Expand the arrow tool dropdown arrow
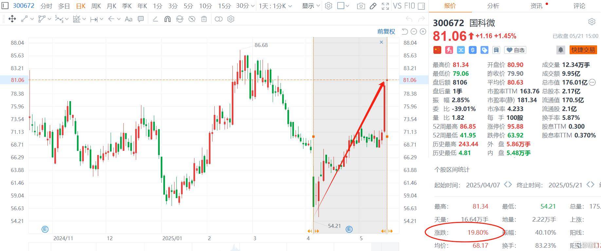The width and height of the screenshot is (601, 251). (118, 19)
